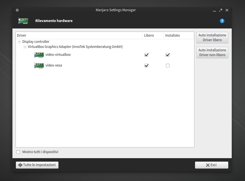Sort by the Libero column header
The height and width of the screenshot is (181, 245).
[153, 36]
